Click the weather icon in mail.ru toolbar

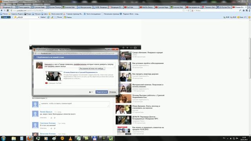(x=238, y=17)
